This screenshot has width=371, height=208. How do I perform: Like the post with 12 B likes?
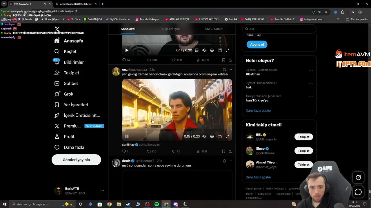(x=177, y=60)
